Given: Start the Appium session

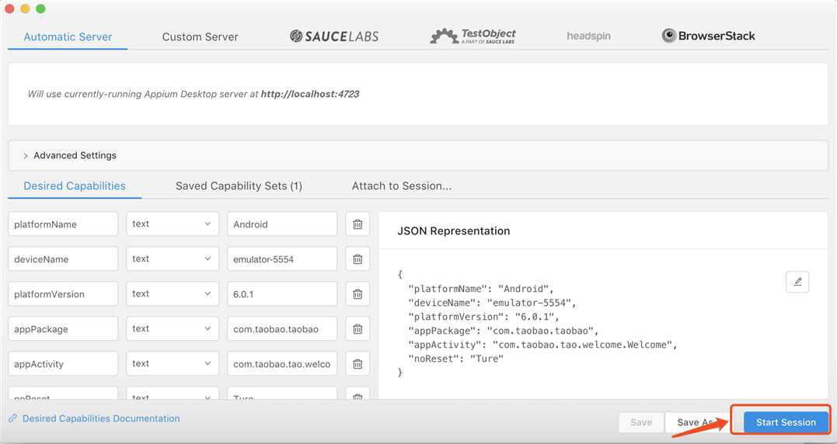Looking at the screenshot, I should click(786, 422).
